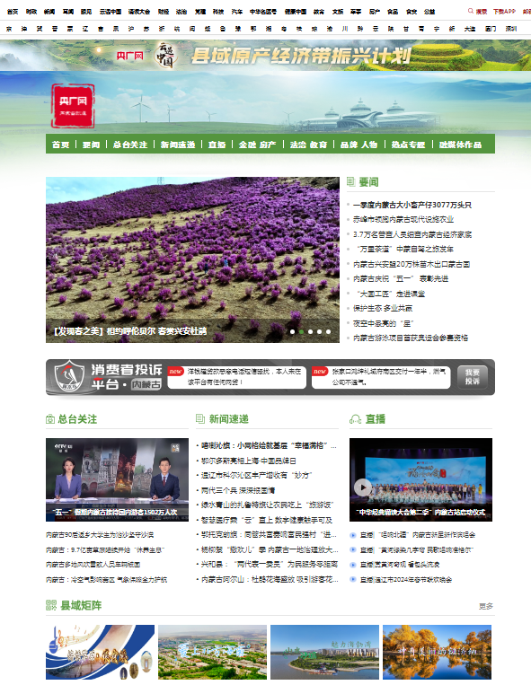Select the third carousel dot
Screen dimensions: 531x685
coord(310,331)
